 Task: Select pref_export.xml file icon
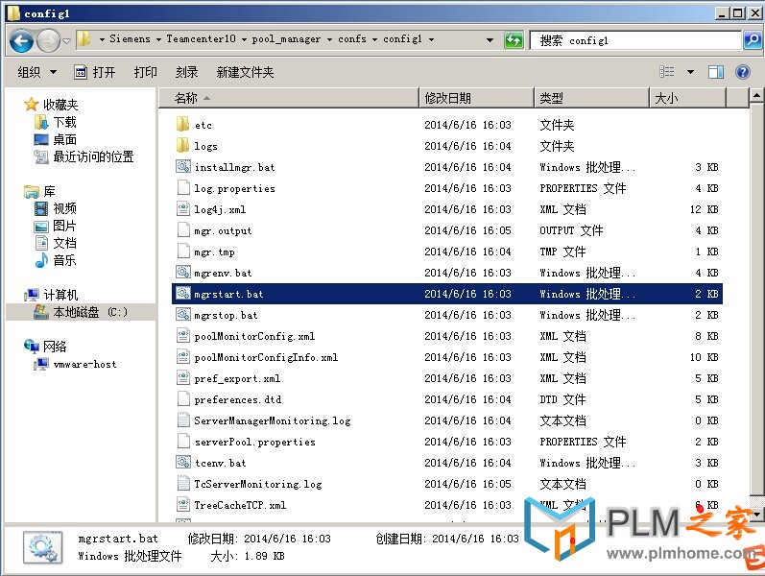(183, 377)
